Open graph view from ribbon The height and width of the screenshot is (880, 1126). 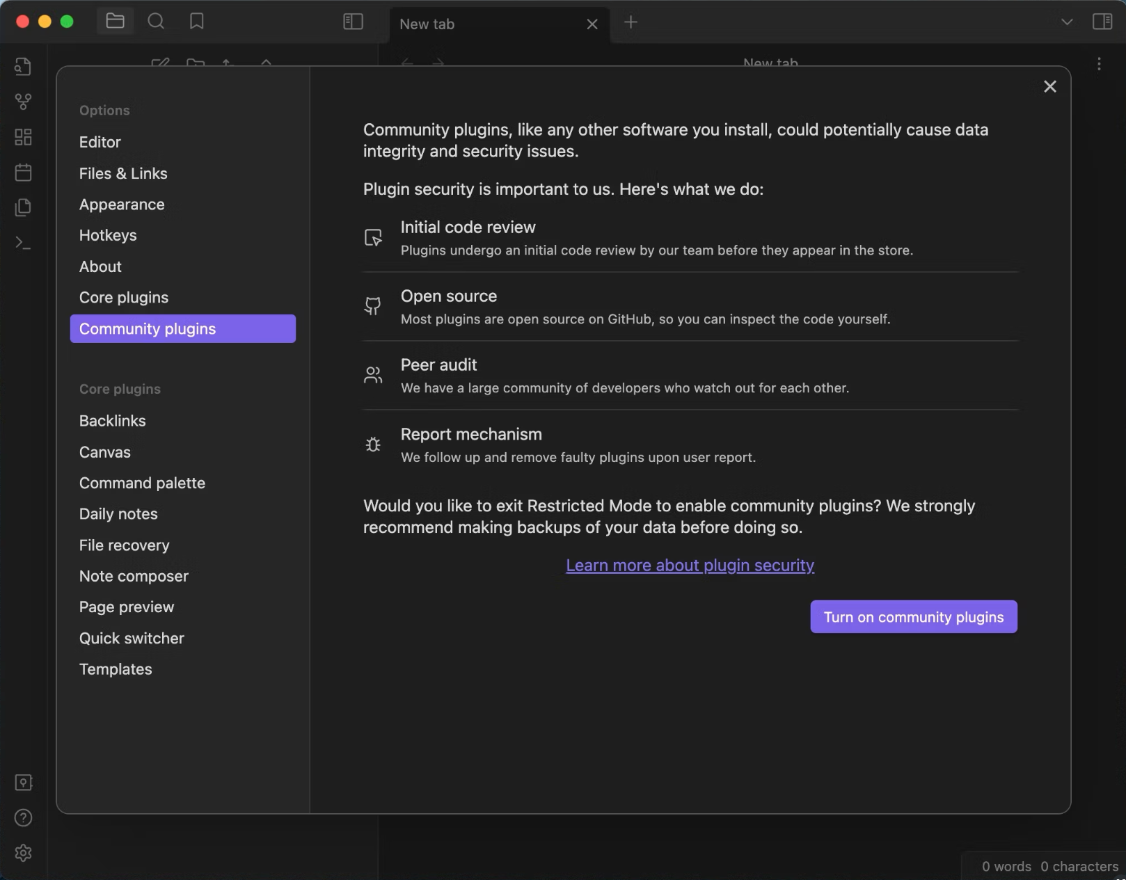(23, 102)
